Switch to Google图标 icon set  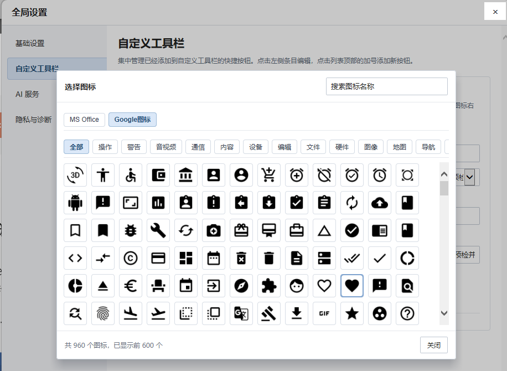(133, 120)
